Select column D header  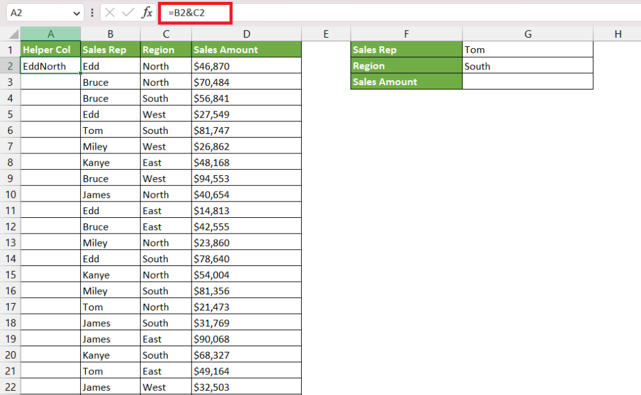click(246, 33)
